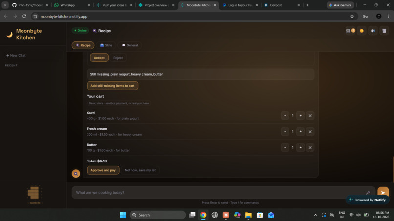Click the trash clear chat icon
Viewport: 394px width, 221px height.
[384, 31]
